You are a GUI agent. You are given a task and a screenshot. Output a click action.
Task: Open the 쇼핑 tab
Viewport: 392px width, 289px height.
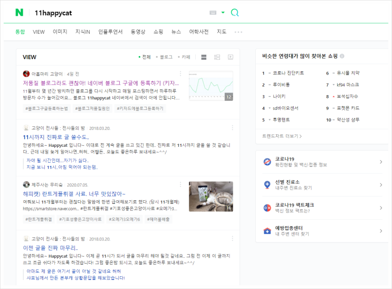[x=158, y=32]
